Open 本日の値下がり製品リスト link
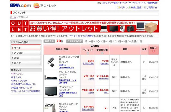Image resolution: width=171 pixels, height=112 pixels. point(23,84)
